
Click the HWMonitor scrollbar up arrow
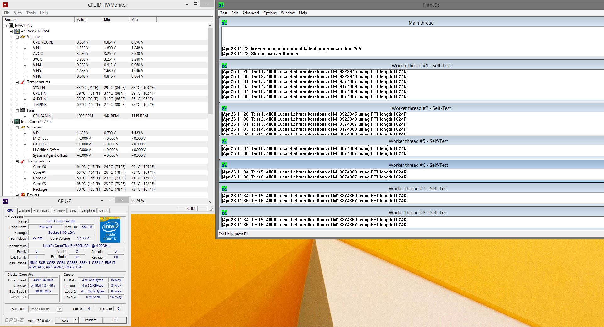click(210, 25)
